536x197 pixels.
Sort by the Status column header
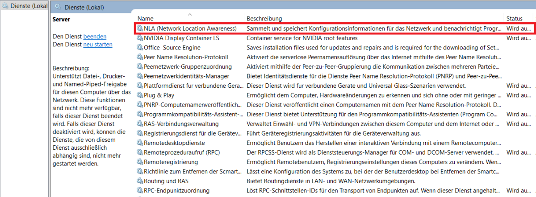pyautogui.click(x=514, y=19)
